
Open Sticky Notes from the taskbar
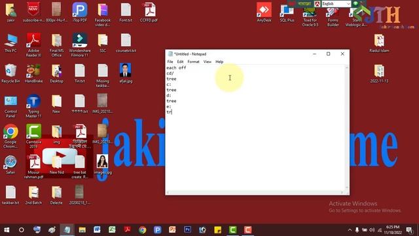pyautogui.click(x=218, y=230)
